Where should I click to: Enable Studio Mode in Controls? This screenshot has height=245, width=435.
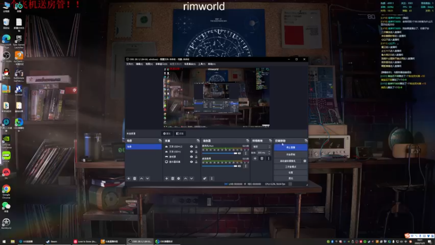click(290, 167)
